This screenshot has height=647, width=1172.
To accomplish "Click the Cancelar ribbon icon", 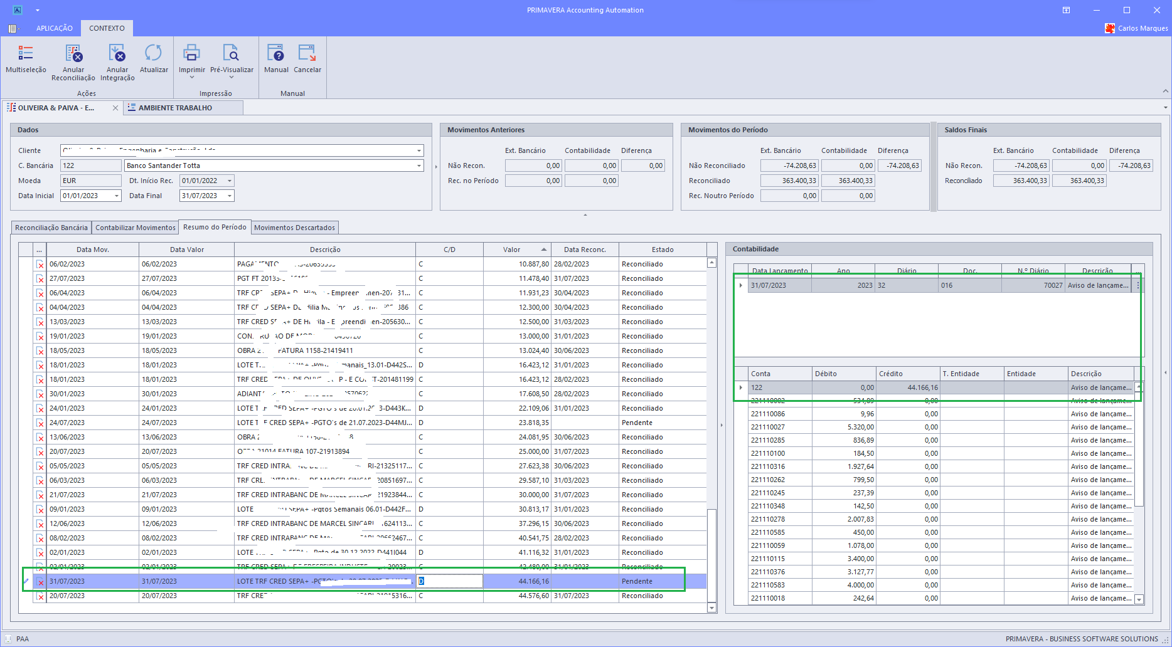I will [307, 54].
